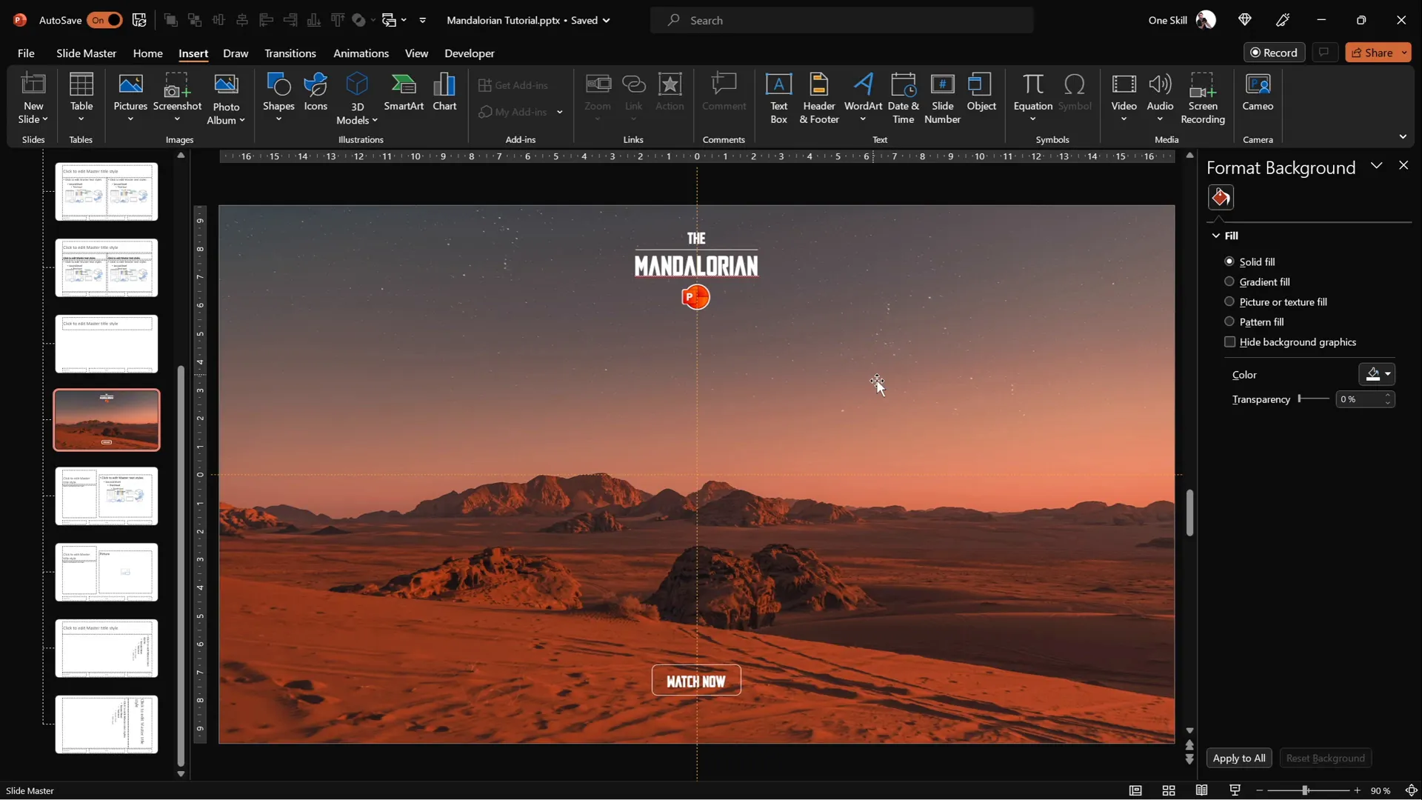Switch to Slide Master tab
The width and height of the screenshot is (1422, 800).
[x=87, y=53]
